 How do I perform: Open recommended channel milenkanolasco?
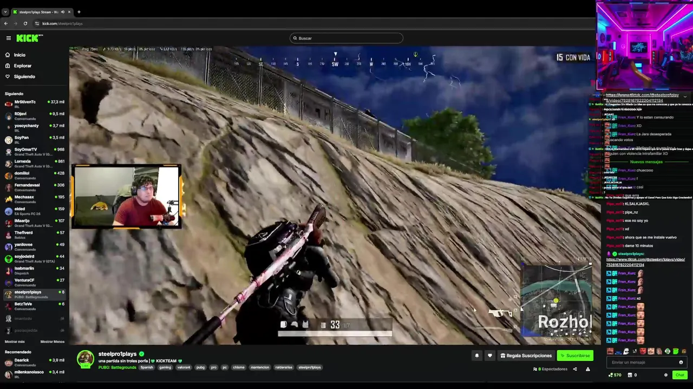point(35,374)
